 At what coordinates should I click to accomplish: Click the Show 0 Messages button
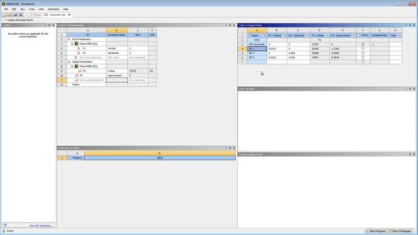[400, 231]
